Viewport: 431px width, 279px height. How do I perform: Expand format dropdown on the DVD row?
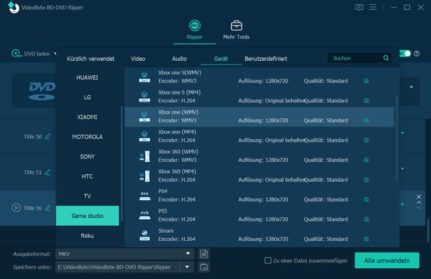pos(411,87)
